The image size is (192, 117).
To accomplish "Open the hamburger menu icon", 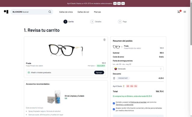I will [185, 12].
